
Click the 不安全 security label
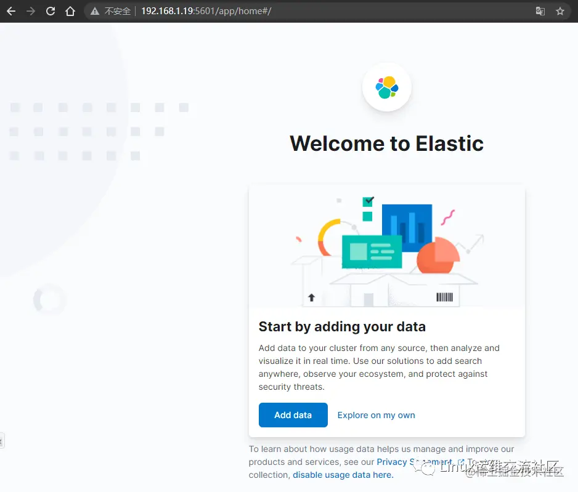(118, 12)
